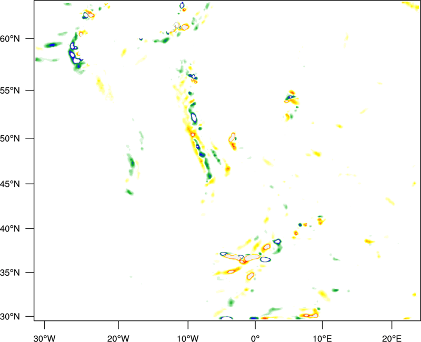The image size is (421, 342).
Task: Click the 40°N latitude axis label
Action: 10,229
